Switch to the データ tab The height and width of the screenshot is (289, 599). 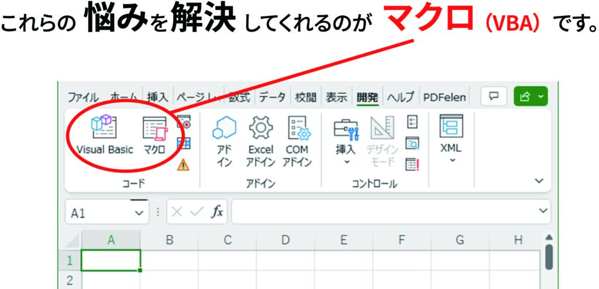[272, 97]
